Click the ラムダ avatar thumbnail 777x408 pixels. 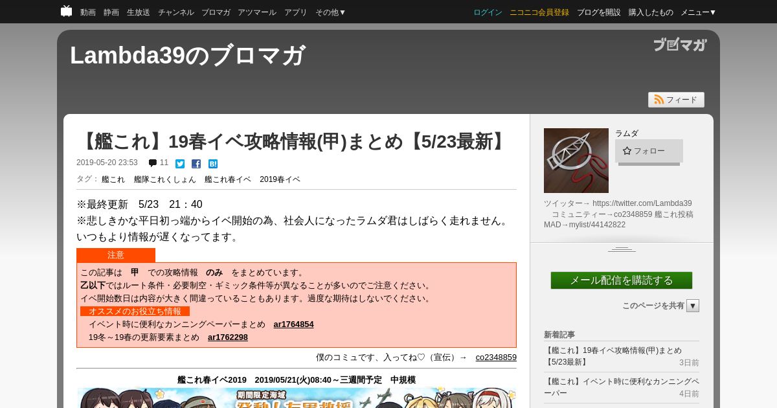click(x=576, y=161)
